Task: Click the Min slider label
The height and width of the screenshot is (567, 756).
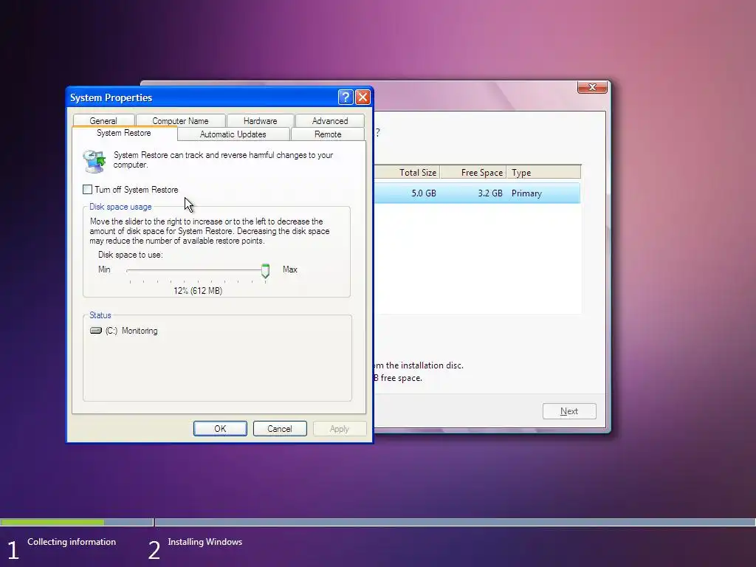Action: click(104, 269)
